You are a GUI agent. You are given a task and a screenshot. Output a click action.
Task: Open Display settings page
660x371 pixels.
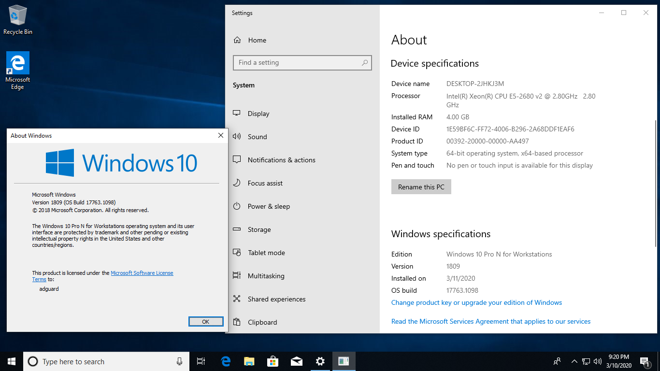coord(302,114)
